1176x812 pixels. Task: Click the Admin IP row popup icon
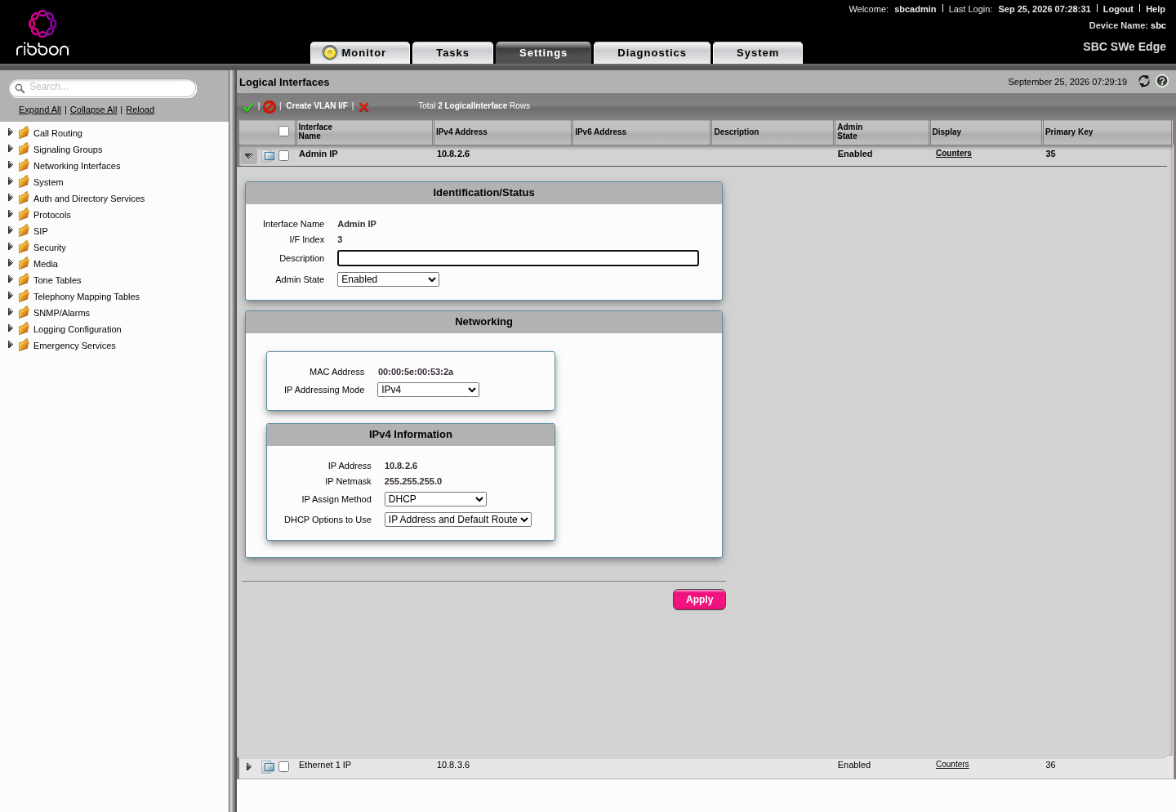click(x=268, y=155)
